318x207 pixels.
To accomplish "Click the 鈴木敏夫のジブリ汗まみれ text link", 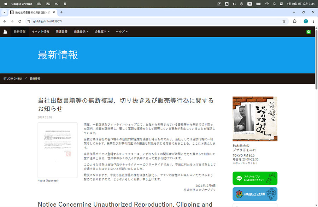I will pos(245,148).
